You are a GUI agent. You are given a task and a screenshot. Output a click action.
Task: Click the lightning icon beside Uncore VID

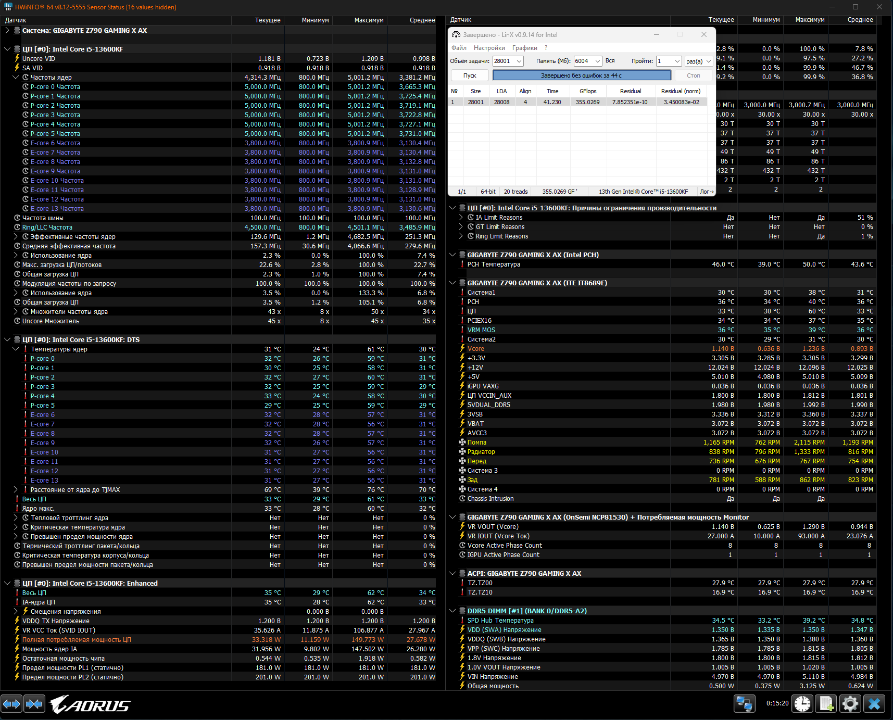[x=17, y=58]
